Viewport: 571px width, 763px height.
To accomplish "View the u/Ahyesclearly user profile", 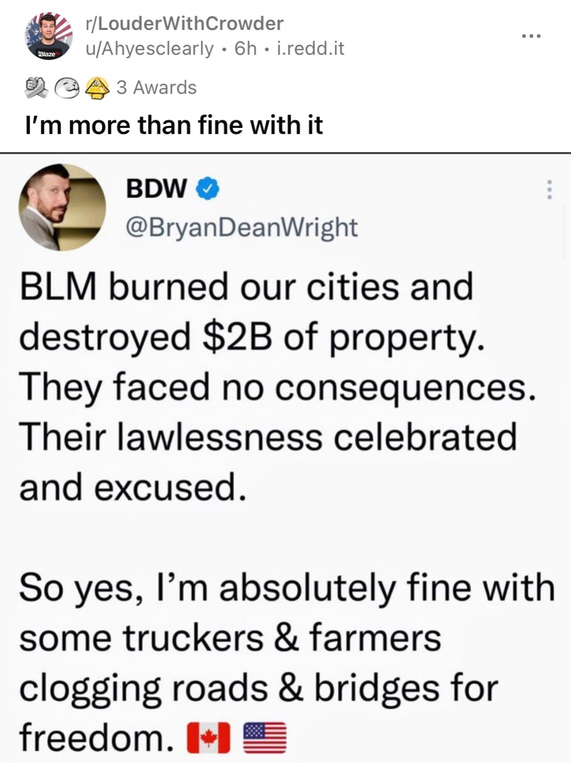I will click(150, 48).
